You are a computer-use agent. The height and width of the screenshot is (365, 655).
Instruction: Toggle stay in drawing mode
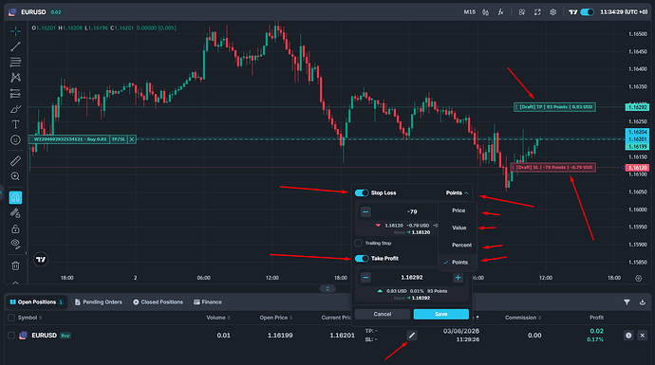15,213
